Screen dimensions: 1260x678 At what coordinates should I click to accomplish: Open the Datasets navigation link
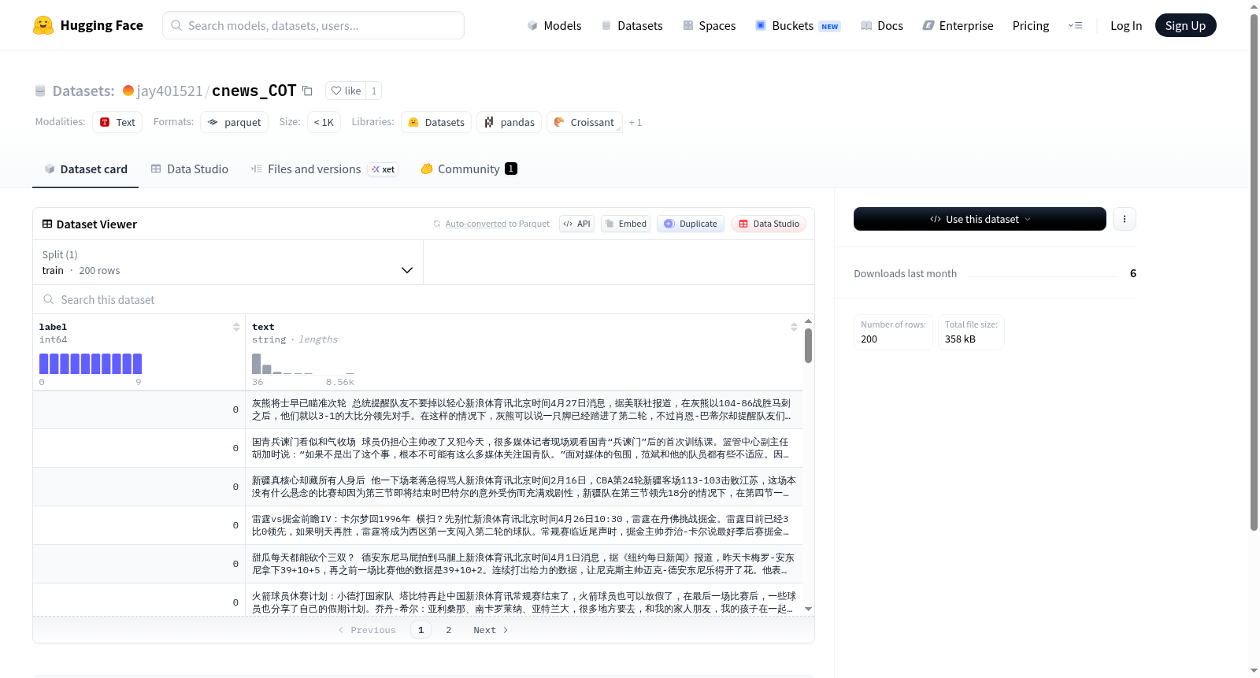point(632,25)
